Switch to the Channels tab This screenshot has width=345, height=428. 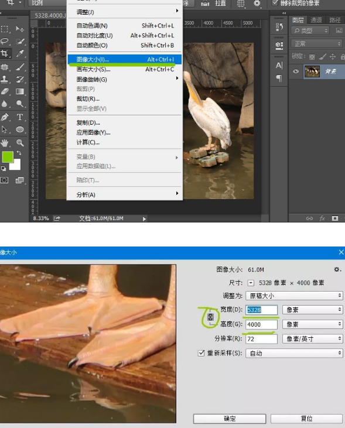click(x=316, y=20)
